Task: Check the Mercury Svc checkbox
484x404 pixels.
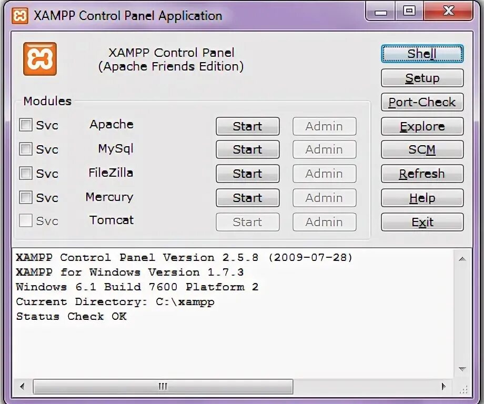Action: coord(26,197)
